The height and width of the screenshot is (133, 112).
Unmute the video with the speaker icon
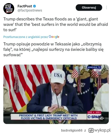pos(102,118)
